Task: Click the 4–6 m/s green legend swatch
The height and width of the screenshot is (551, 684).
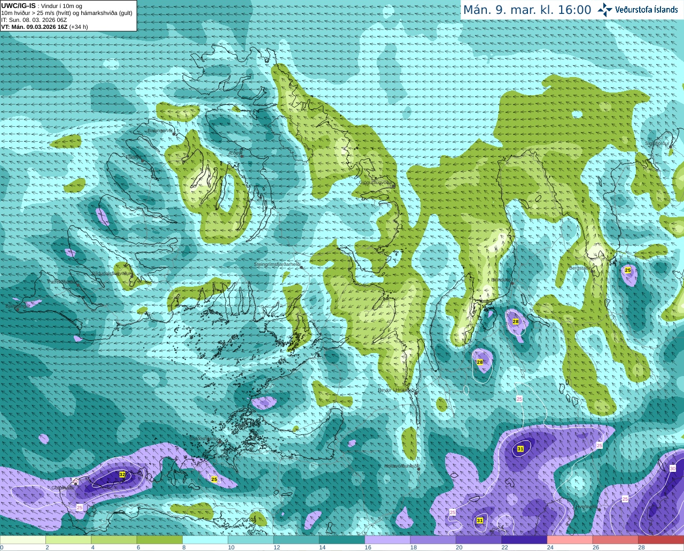Action: [114, 540]
